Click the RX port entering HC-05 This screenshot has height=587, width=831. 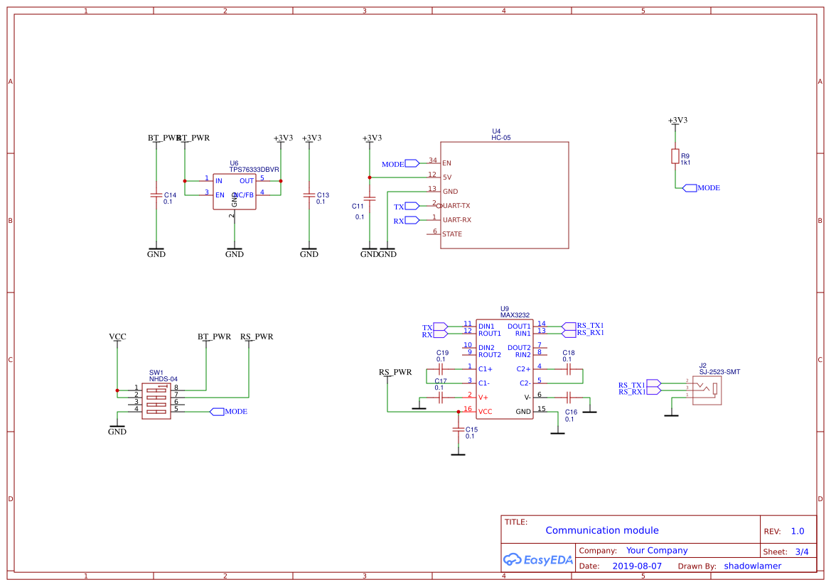click(411, 220)
